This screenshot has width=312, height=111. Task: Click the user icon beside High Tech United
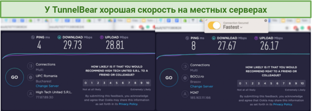click(x=31, y=94)
